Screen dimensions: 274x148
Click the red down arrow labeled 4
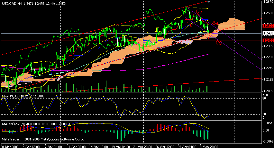pos(214,23)
